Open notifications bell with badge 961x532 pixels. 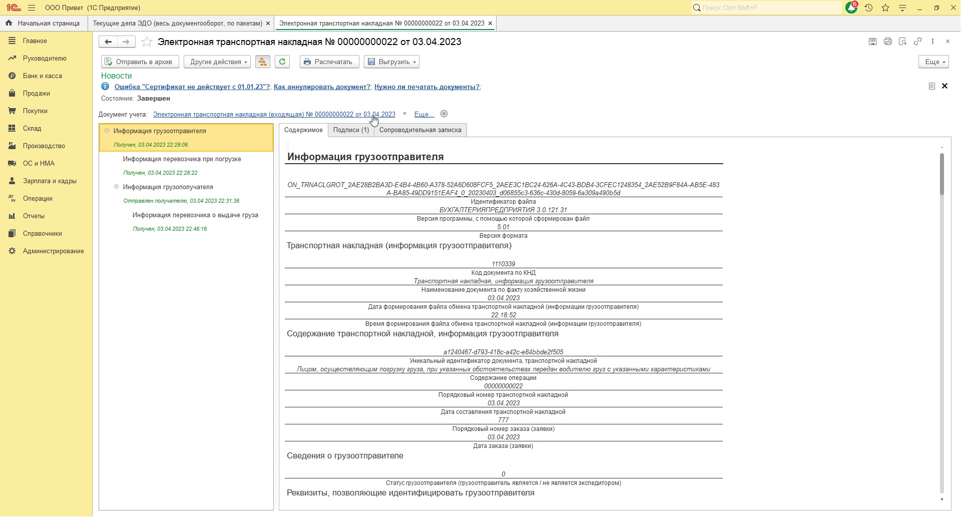pyautogui.click(x=851, y=8)
